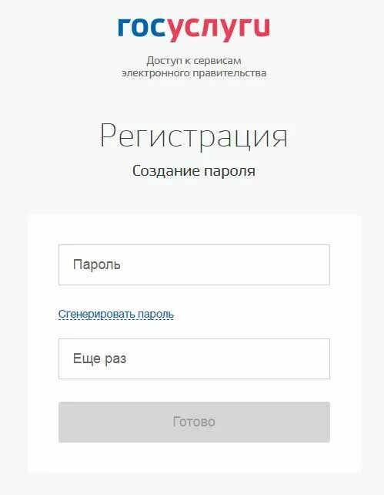The image size is (384, 495).
Task: Click the "электронного правительства" tagline line
Action: pyautogui.click(x=194, y=73)
